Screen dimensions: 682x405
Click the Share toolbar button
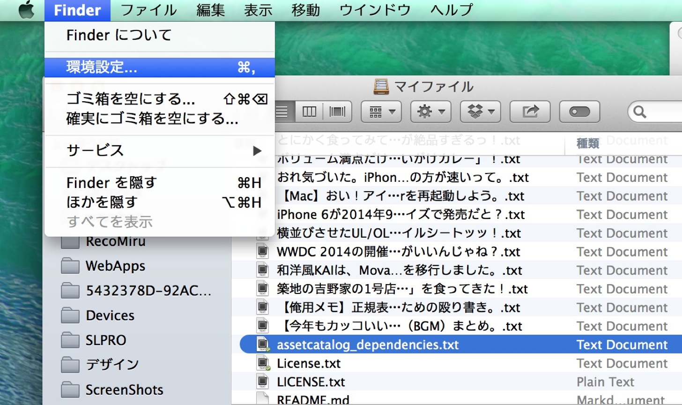click(530, 112)
